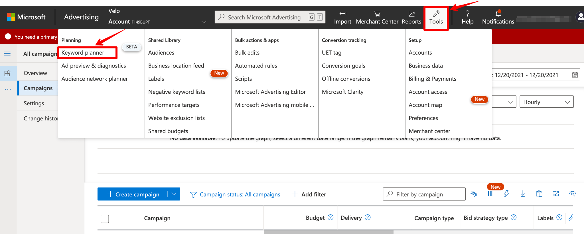Click the Add filter link
The width and height of the screenshot is (584, 234).
point(309,194)
